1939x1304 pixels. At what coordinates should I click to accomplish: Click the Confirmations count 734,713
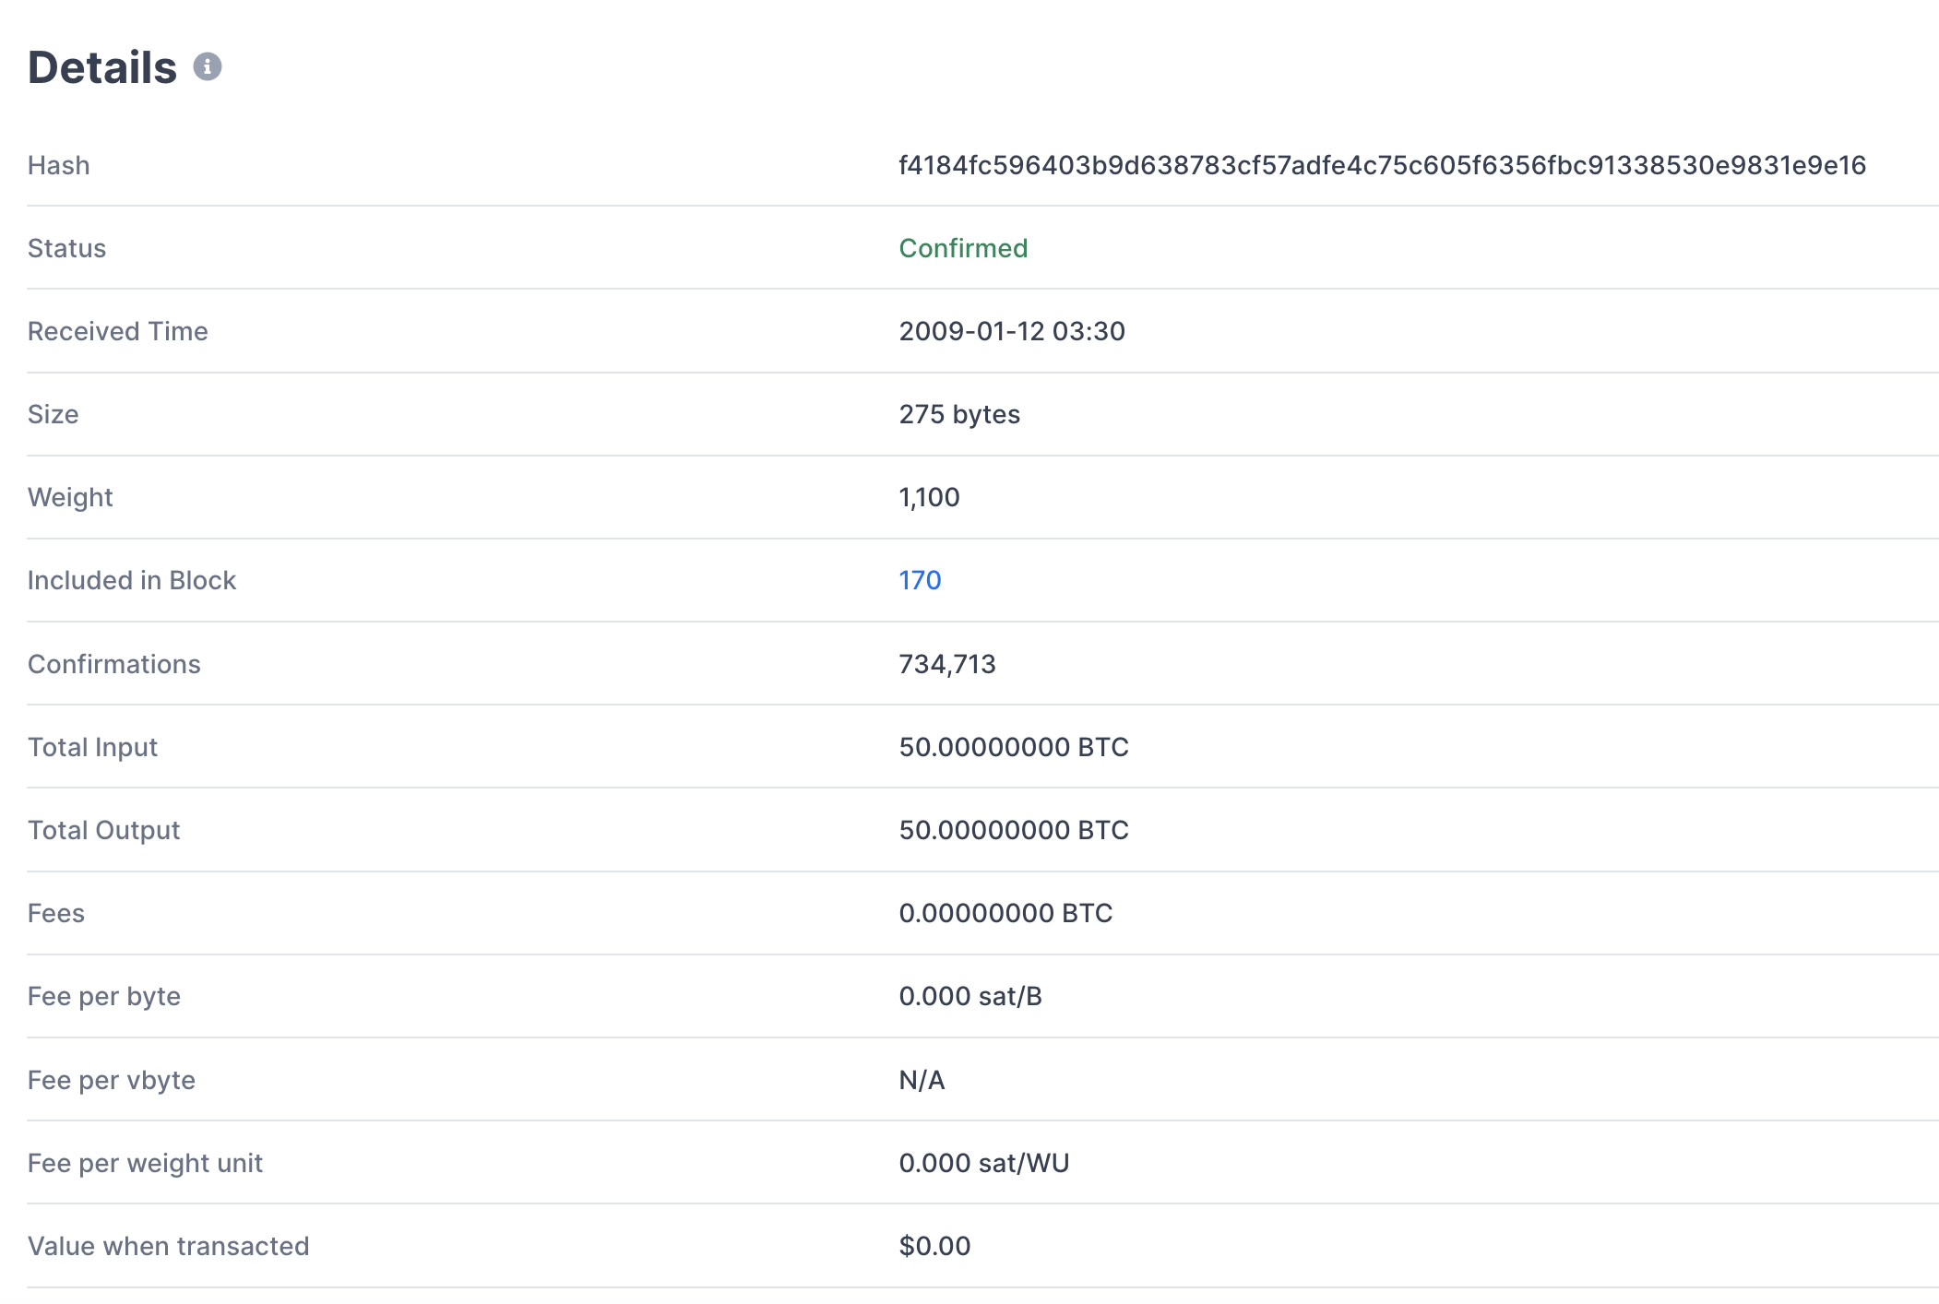coord(947,664)
